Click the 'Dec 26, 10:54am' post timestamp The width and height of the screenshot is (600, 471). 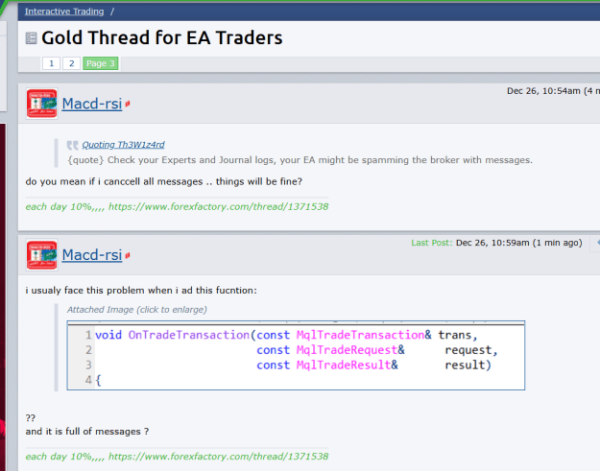(x=543, y=91)
